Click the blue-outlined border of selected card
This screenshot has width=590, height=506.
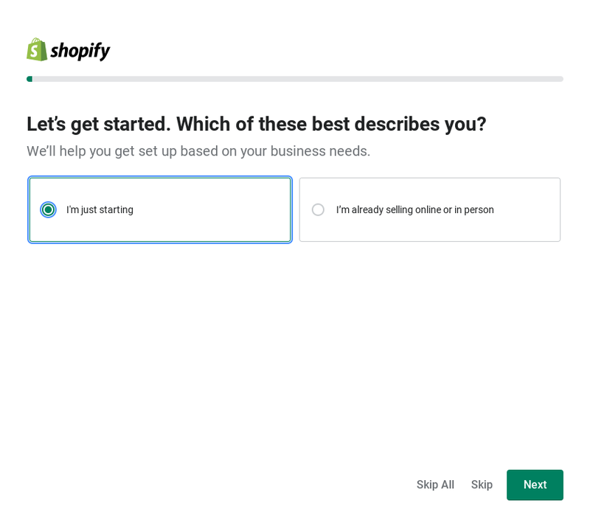pos(160,177)
